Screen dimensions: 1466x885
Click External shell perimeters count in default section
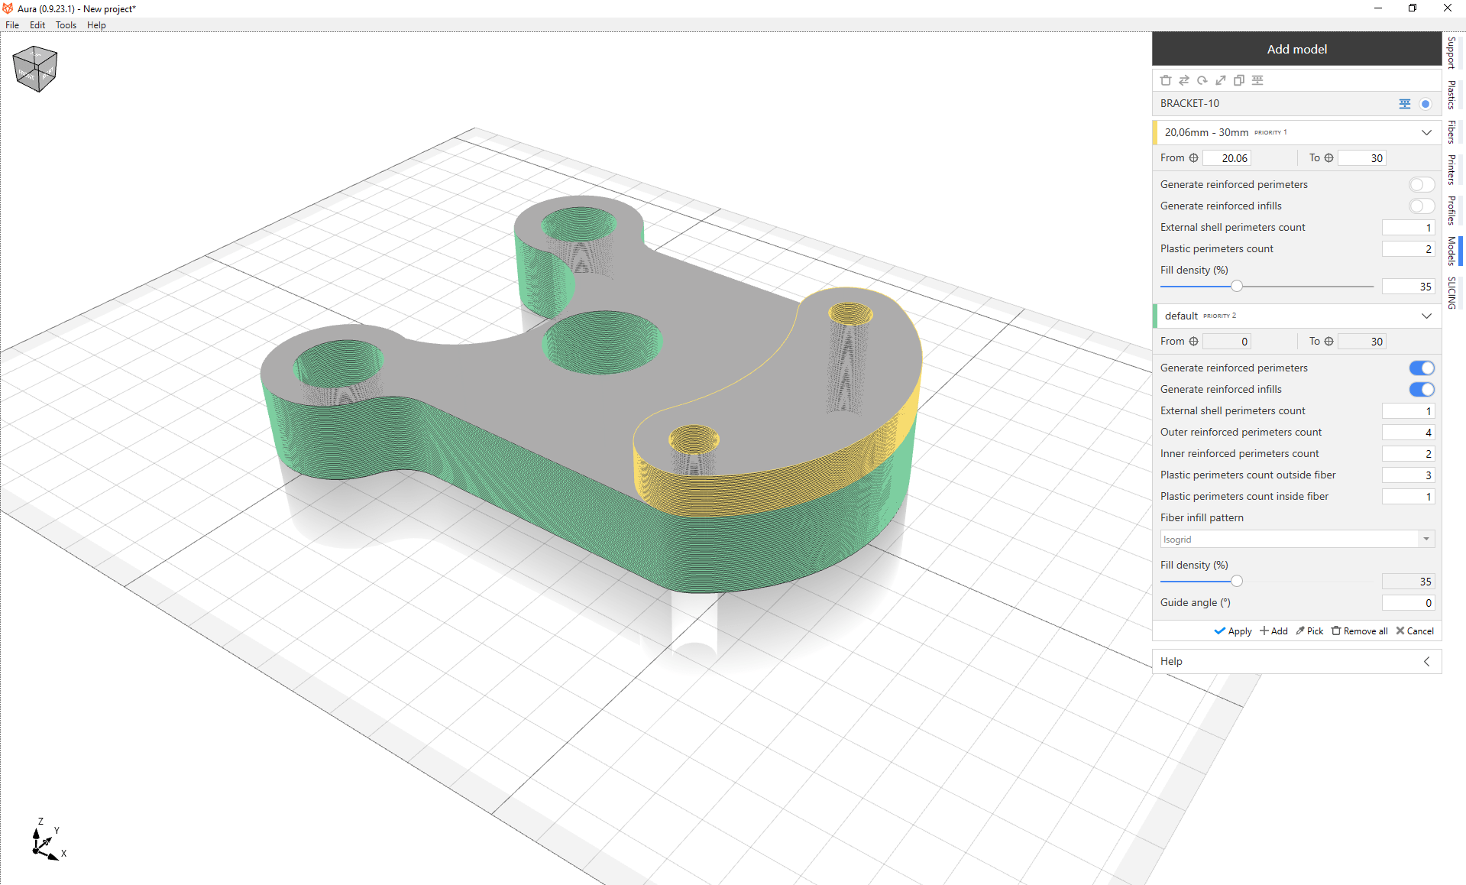[1408, 411]
